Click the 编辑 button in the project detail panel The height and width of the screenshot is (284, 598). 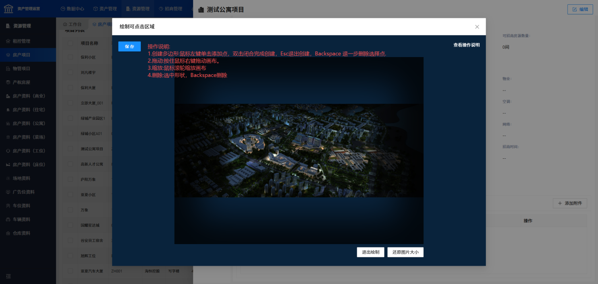pyautogui.click(x=580, y=9)
